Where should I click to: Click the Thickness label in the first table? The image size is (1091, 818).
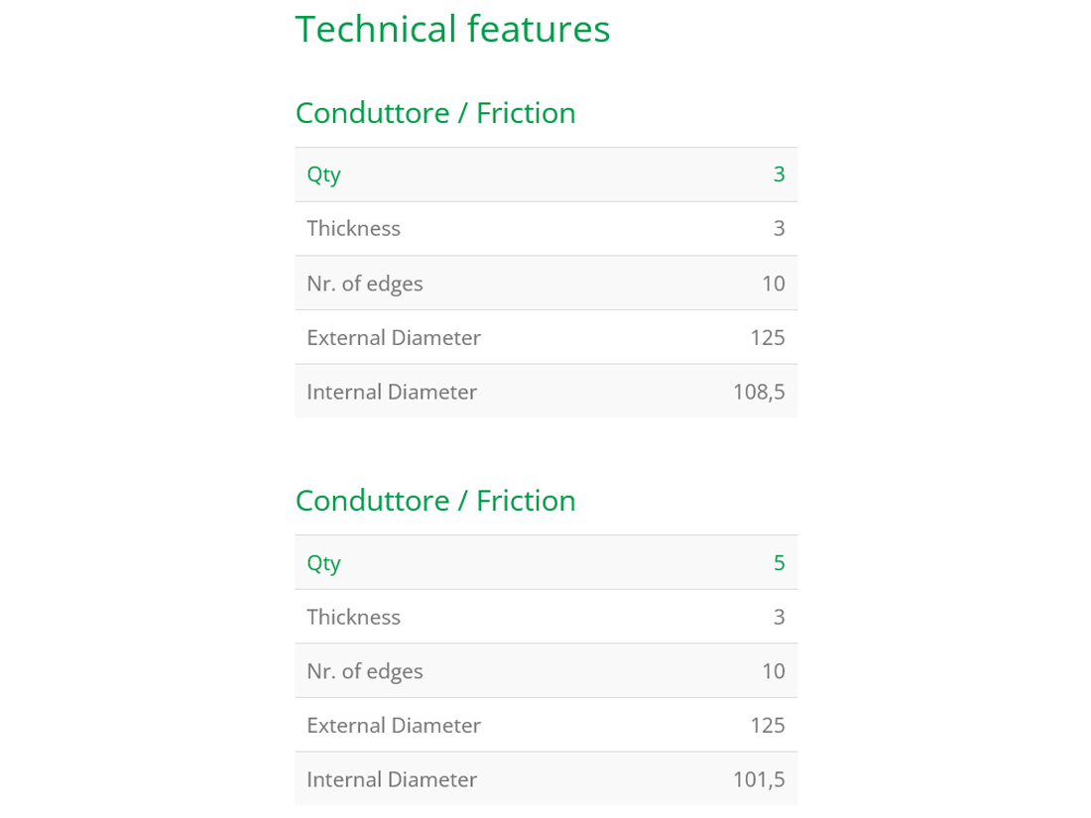click(353, 228)
